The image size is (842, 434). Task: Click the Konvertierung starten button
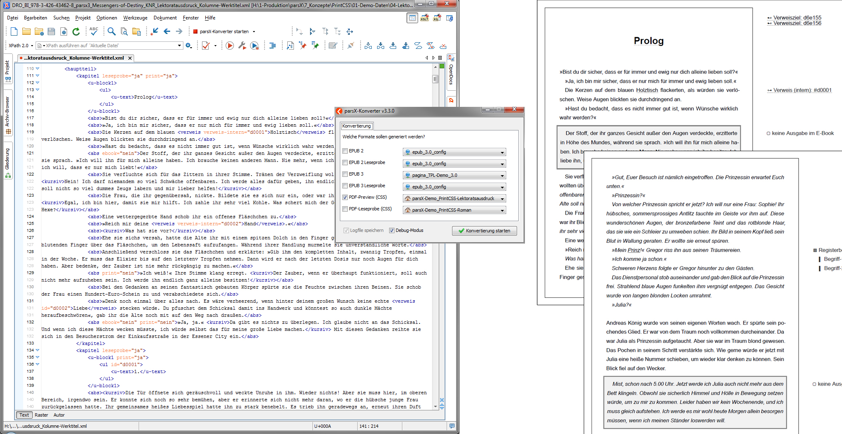(x=484, y=231)
